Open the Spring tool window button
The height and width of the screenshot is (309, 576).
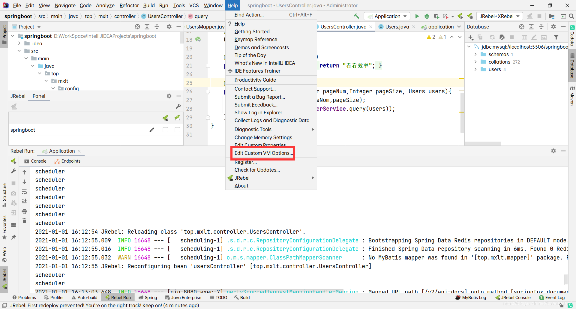(148, 298)
